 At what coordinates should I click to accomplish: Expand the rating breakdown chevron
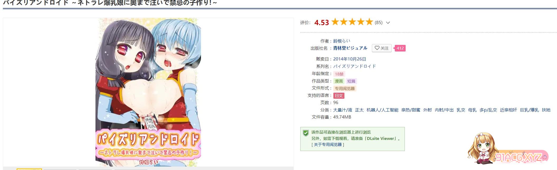(388, 23)
